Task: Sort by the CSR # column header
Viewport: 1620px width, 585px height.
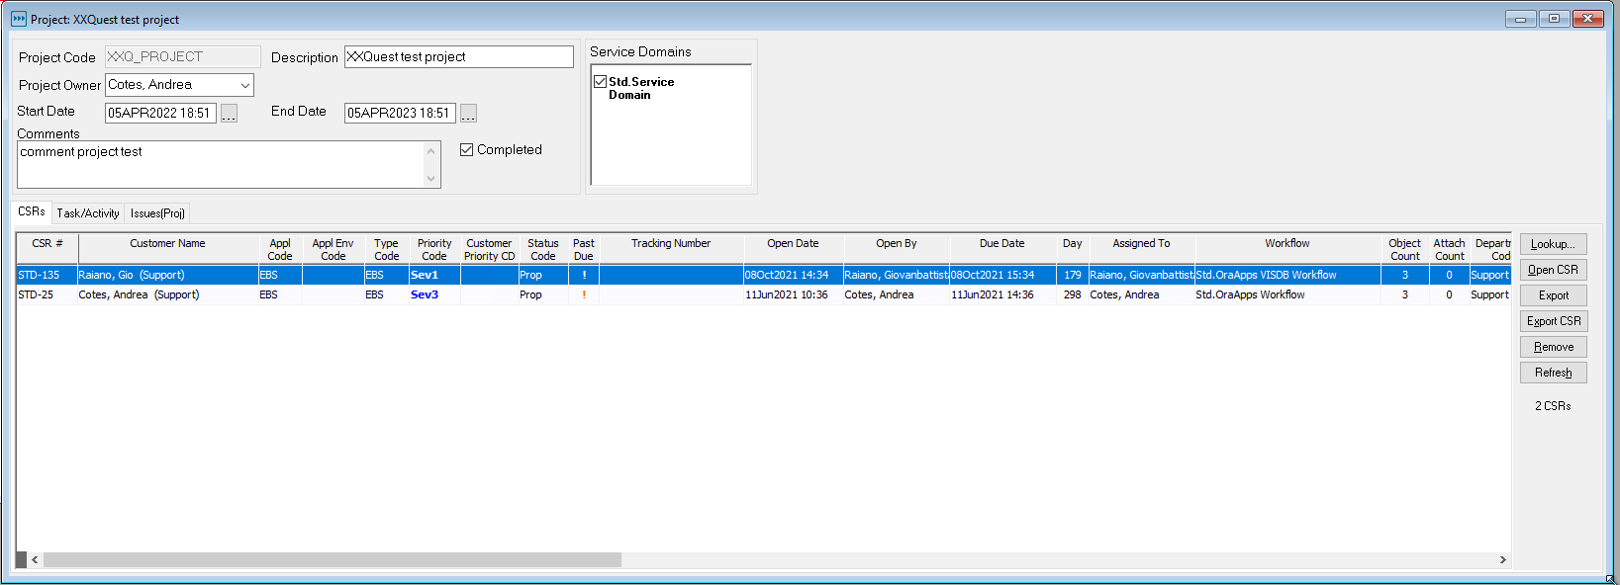Action: pyautogui.click(x=47, y=249)
